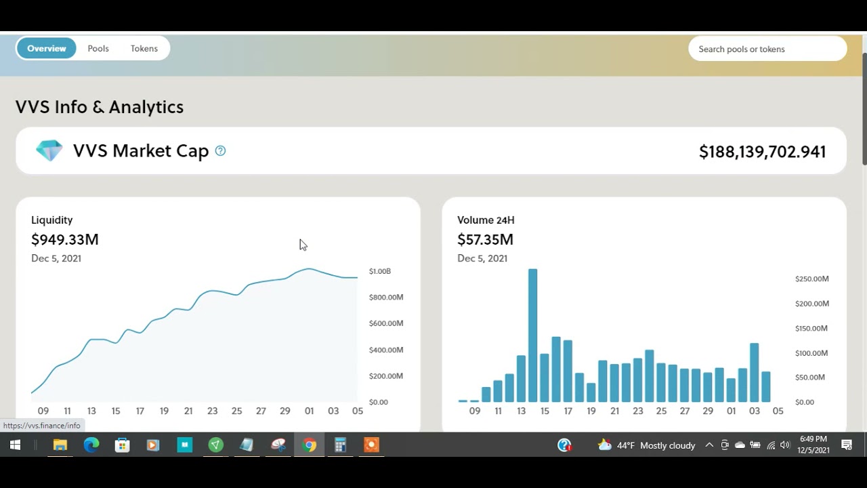Focus the Search pools or tokens field
Viewport: 867px width, 488px height.
coord(767,49)
